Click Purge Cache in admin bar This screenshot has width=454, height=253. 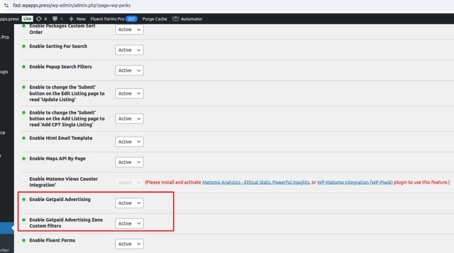tap(154, 19)
